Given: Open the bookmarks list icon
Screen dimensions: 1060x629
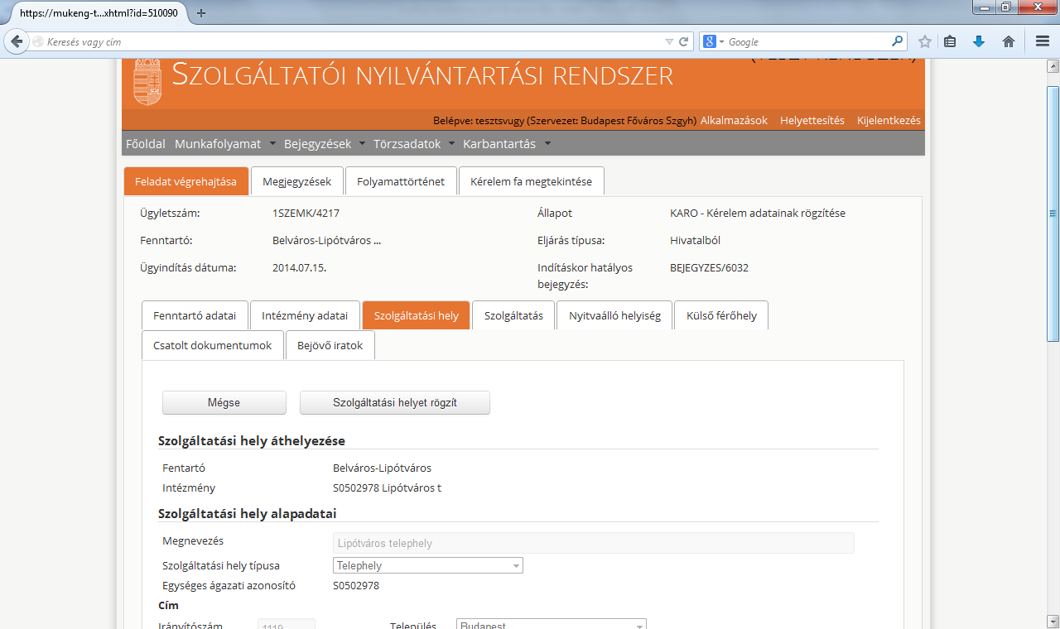Looking at the screenshot, I should pos(951,41).
